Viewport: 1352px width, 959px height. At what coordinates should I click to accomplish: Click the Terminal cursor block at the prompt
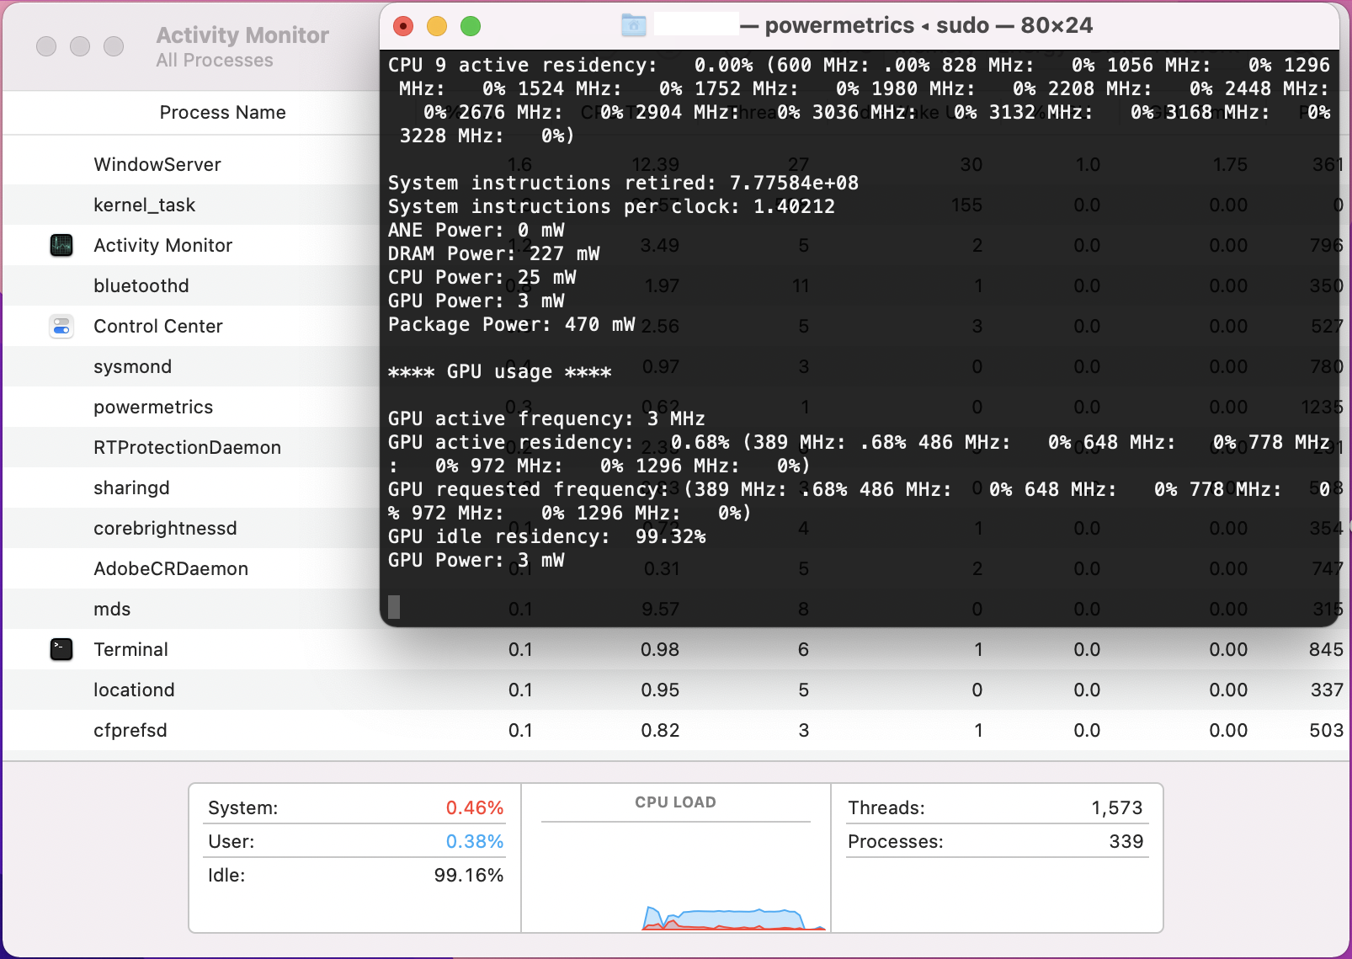(394, 606)
